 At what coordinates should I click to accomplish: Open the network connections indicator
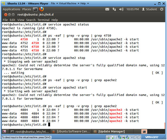pos(114,9)
